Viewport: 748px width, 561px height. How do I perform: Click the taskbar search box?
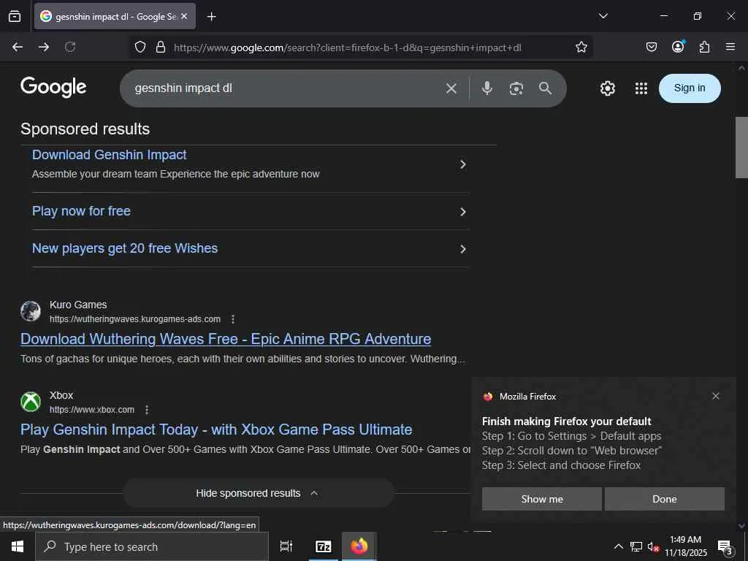coord(152,546)
